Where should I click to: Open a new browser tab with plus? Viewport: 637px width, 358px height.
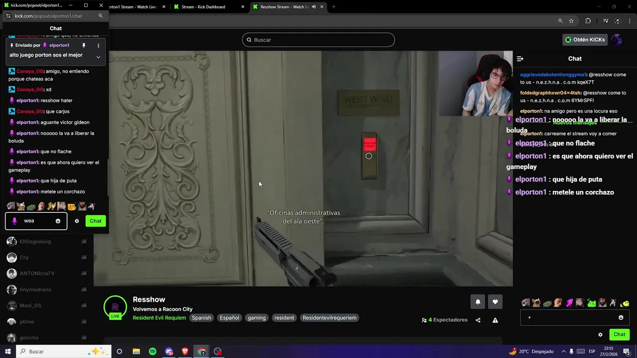[333, 7]
